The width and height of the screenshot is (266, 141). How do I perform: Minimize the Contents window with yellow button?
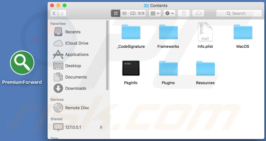click(x=58, y=6)
